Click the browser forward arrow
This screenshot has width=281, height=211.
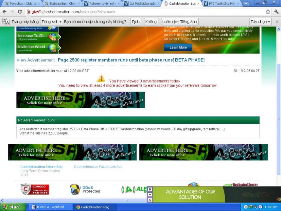(x=12, y=12)
